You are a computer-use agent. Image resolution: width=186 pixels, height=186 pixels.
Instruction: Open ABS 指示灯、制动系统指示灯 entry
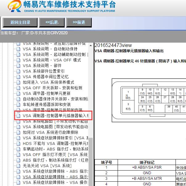pos(55,160)
